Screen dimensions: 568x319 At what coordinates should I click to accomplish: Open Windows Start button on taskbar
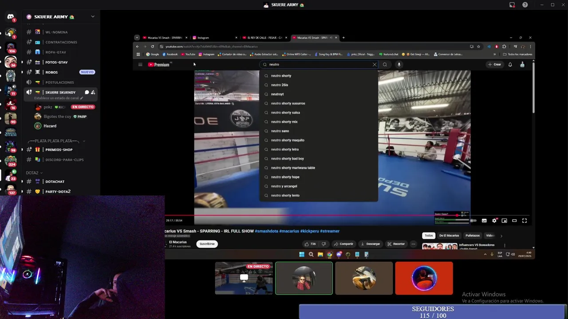click(x=302, y=254)
